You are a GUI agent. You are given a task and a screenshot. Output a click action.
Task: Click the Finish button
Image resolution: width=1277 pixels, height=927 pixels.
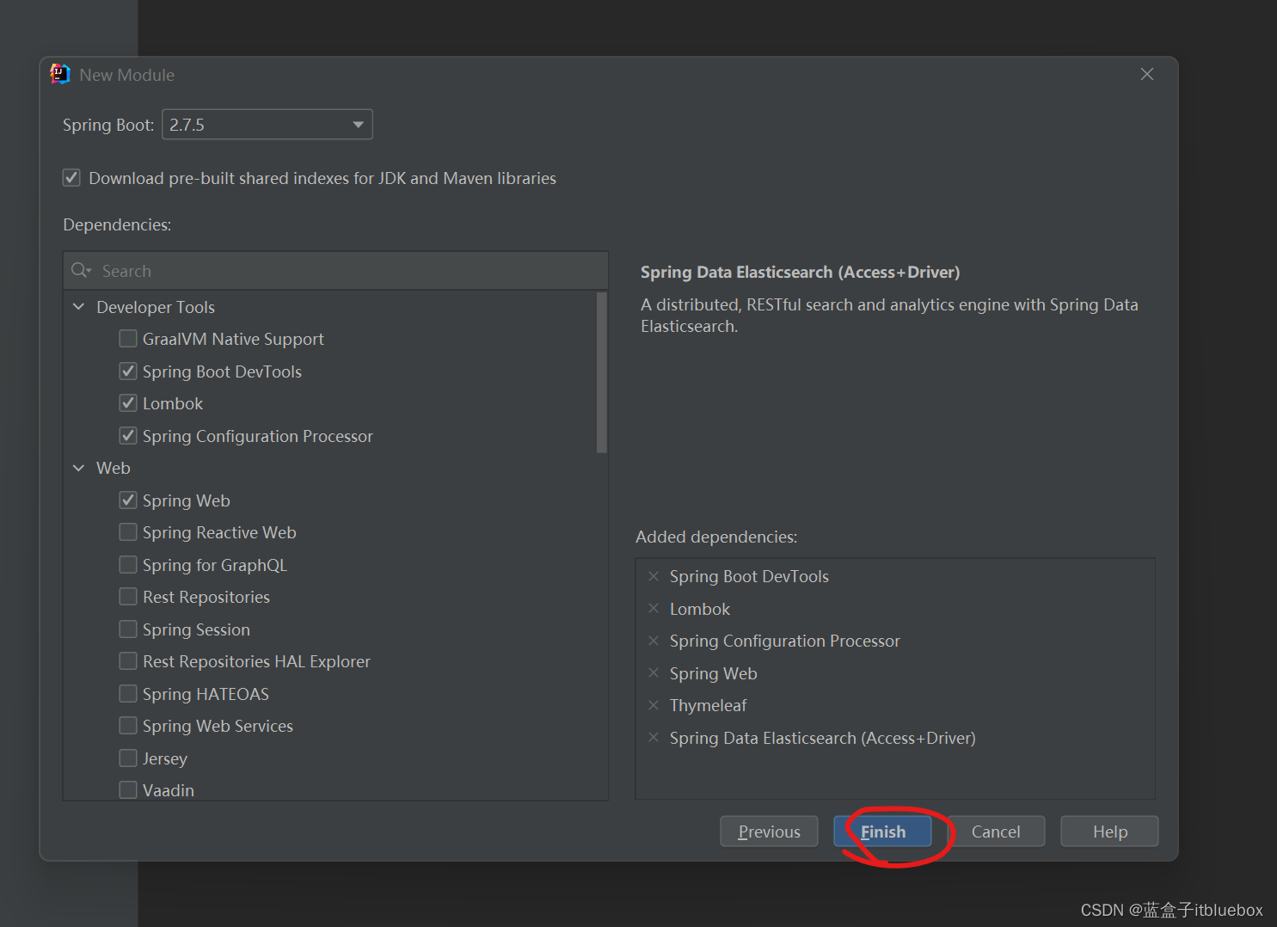pos(882,832)
